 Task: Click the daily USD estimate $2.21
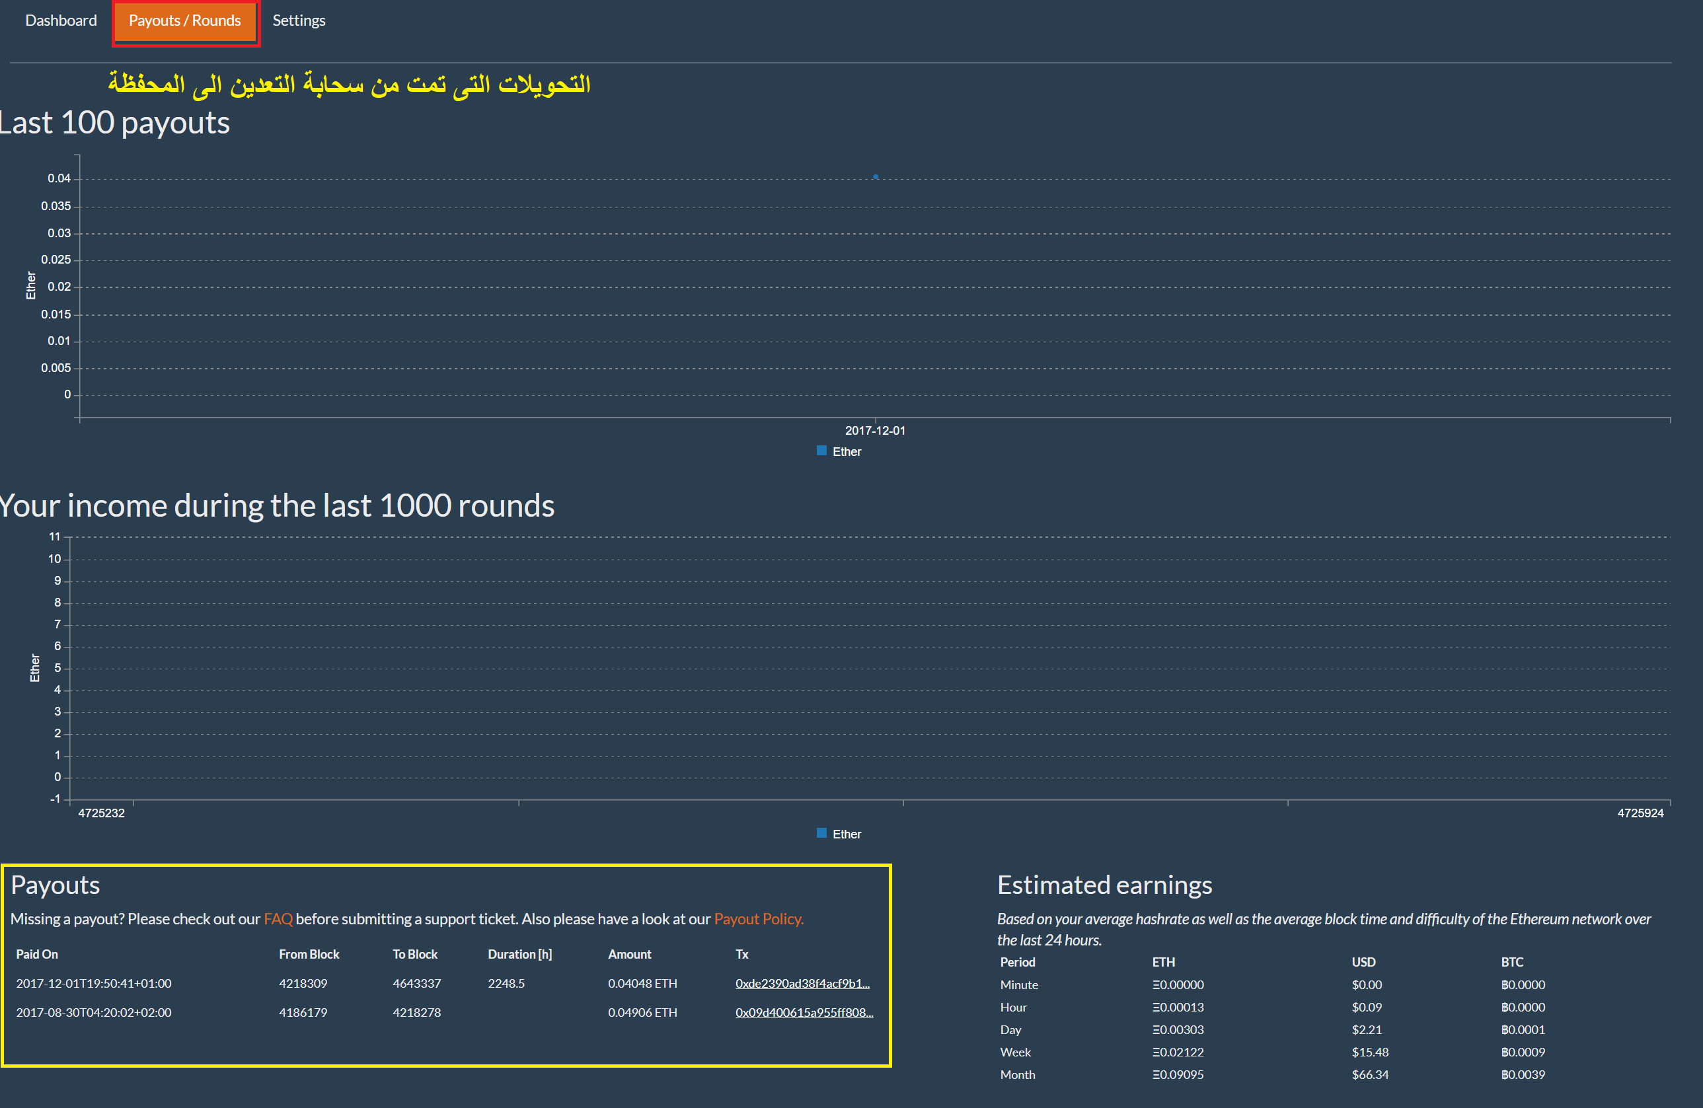click(x=1367, y=1030)
